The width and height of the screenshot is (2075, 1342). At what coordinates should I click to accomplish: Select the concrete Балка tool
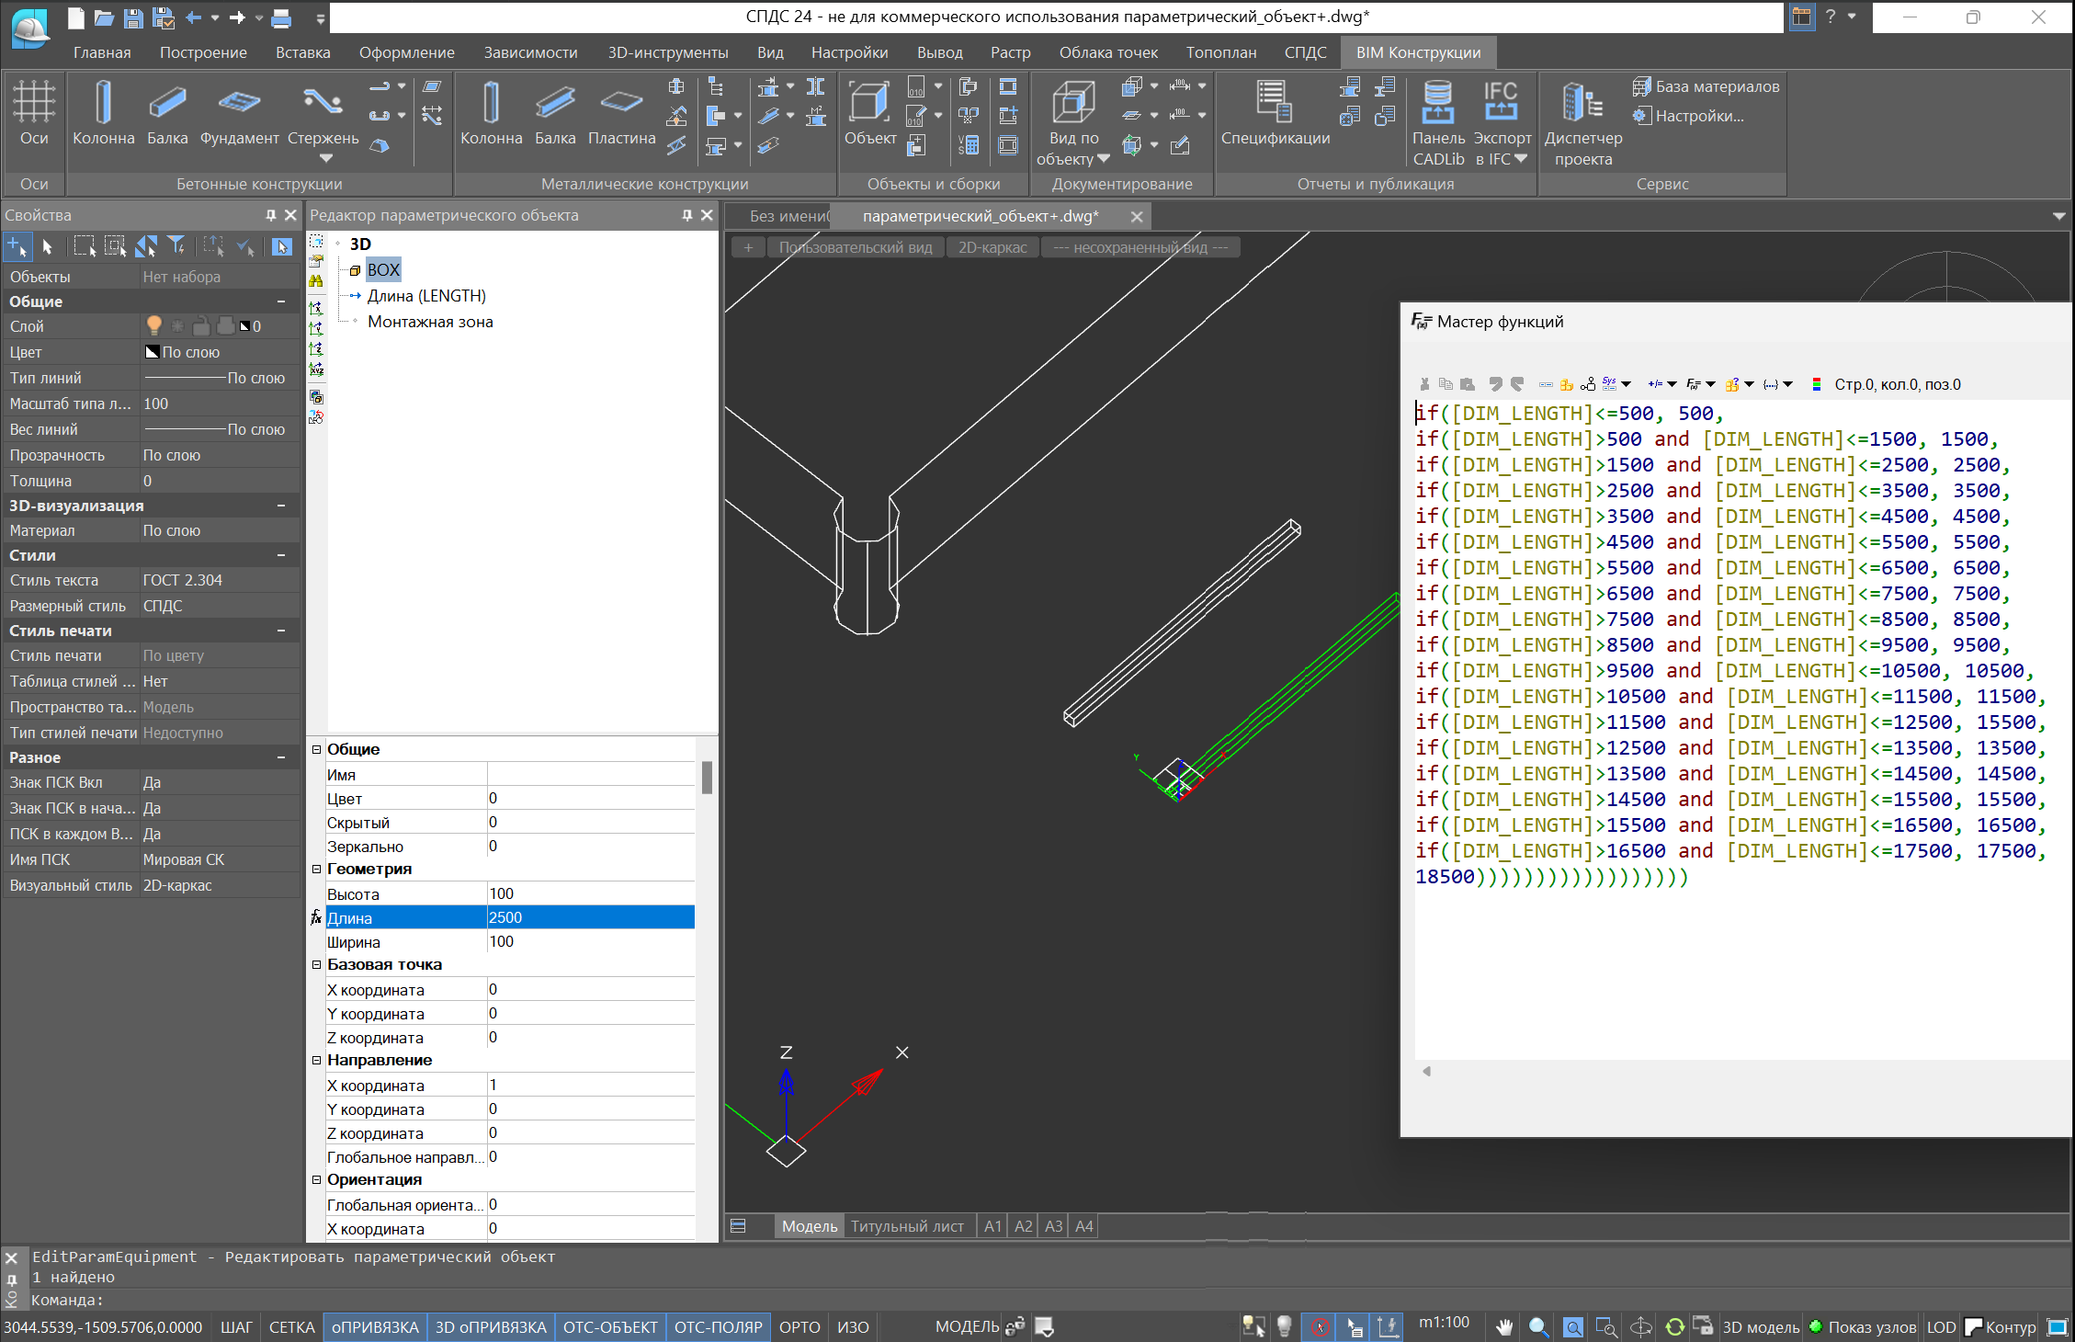[x=167, y=112]
